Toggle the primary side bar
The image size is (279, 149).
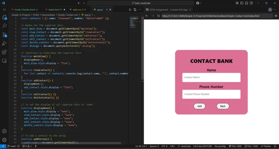coord(242,3)
